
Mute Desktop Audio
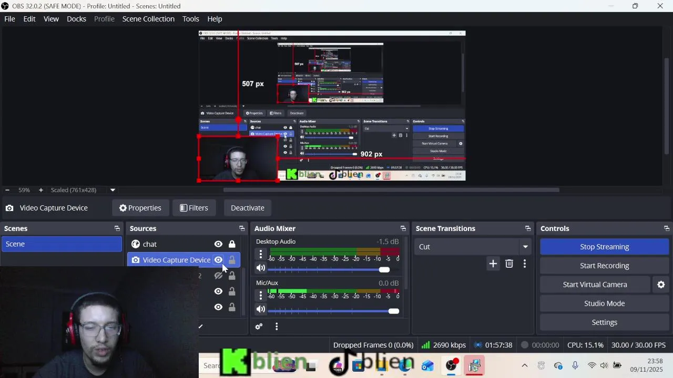coord(261,268)
